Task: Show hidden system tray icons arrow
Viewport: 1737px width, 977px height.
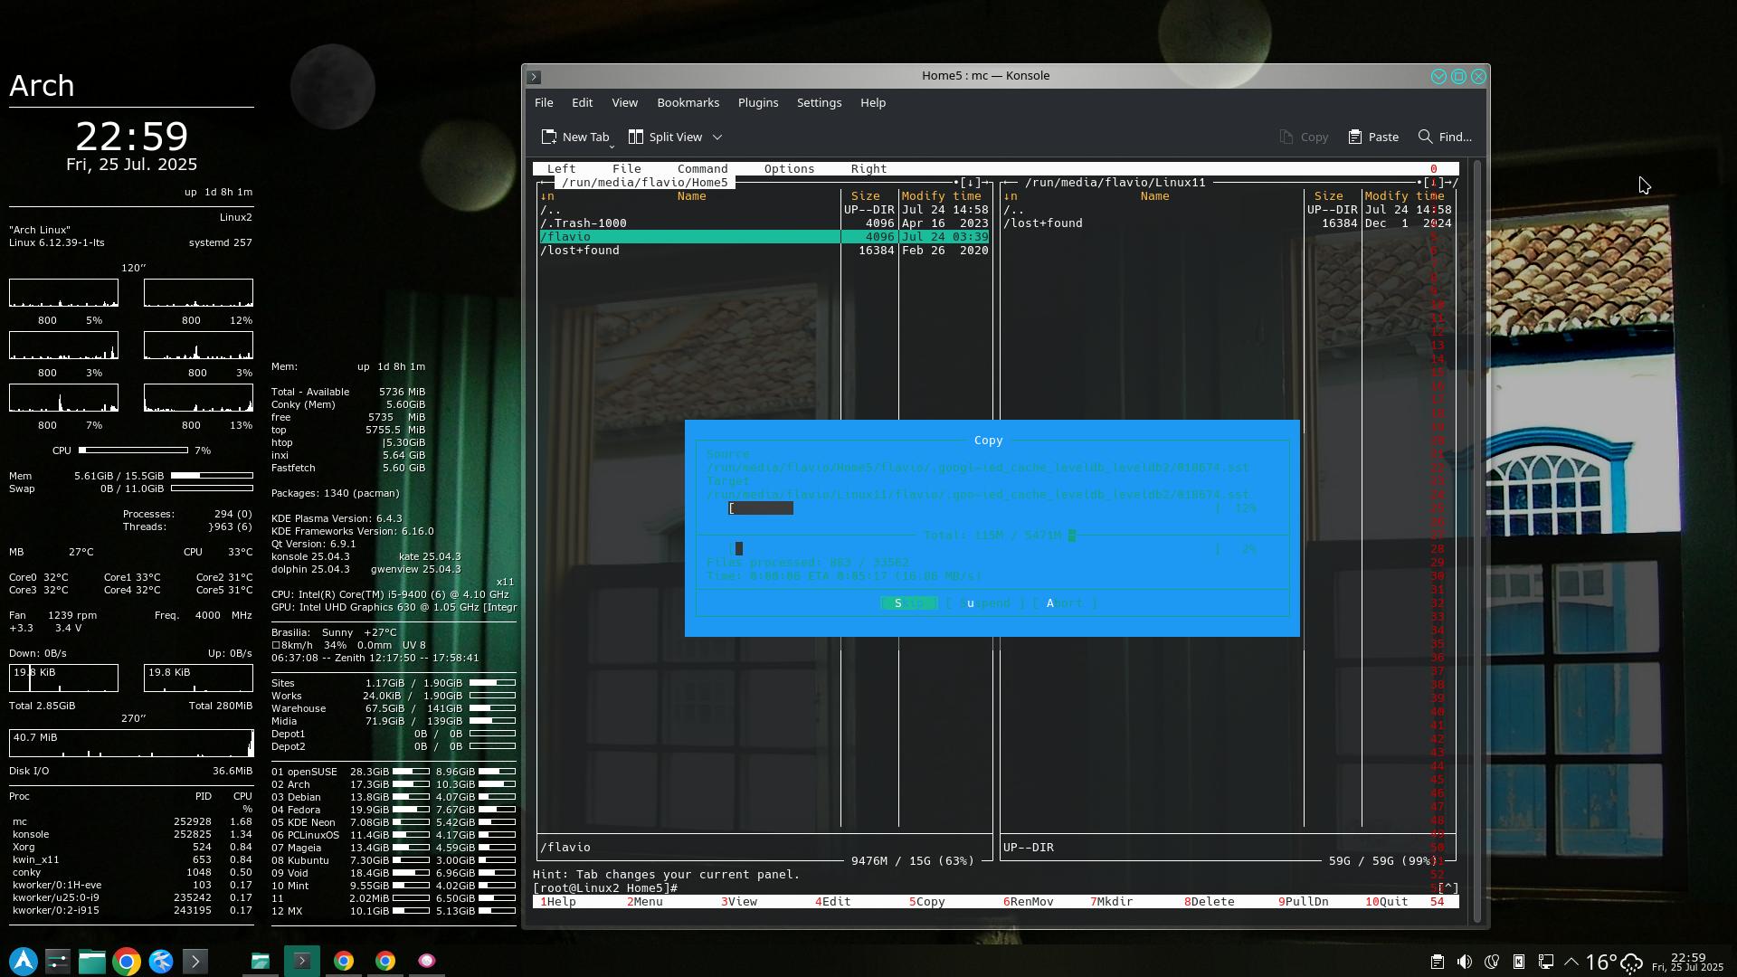Action: 1571,962
